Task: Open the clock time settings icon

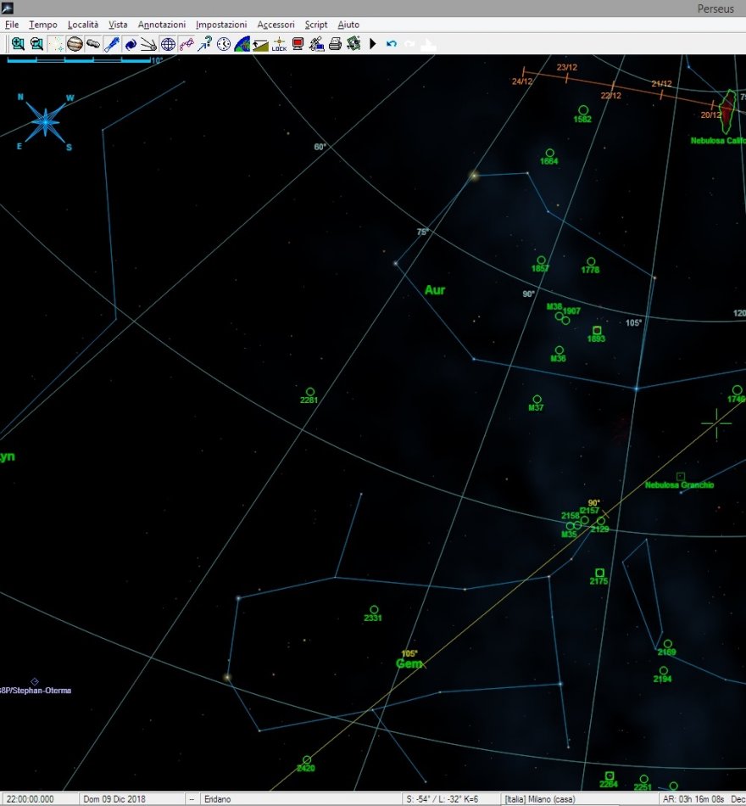Action: coord(224,44)
